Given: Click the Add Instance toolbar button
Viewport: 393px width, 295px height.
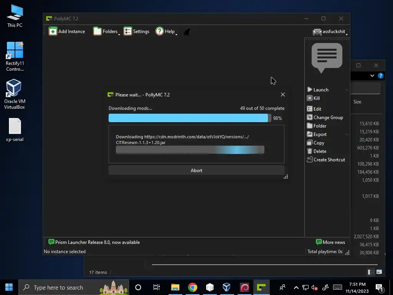Looking at the screenshot, I should pos(67,31).
